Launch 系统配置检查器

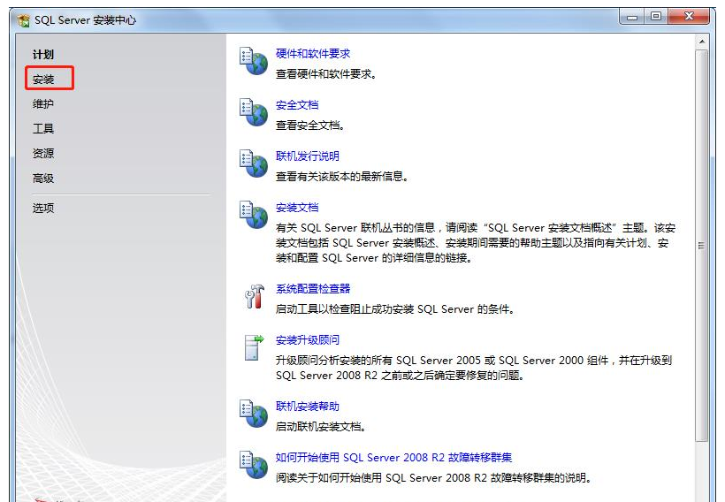[313, 289]
